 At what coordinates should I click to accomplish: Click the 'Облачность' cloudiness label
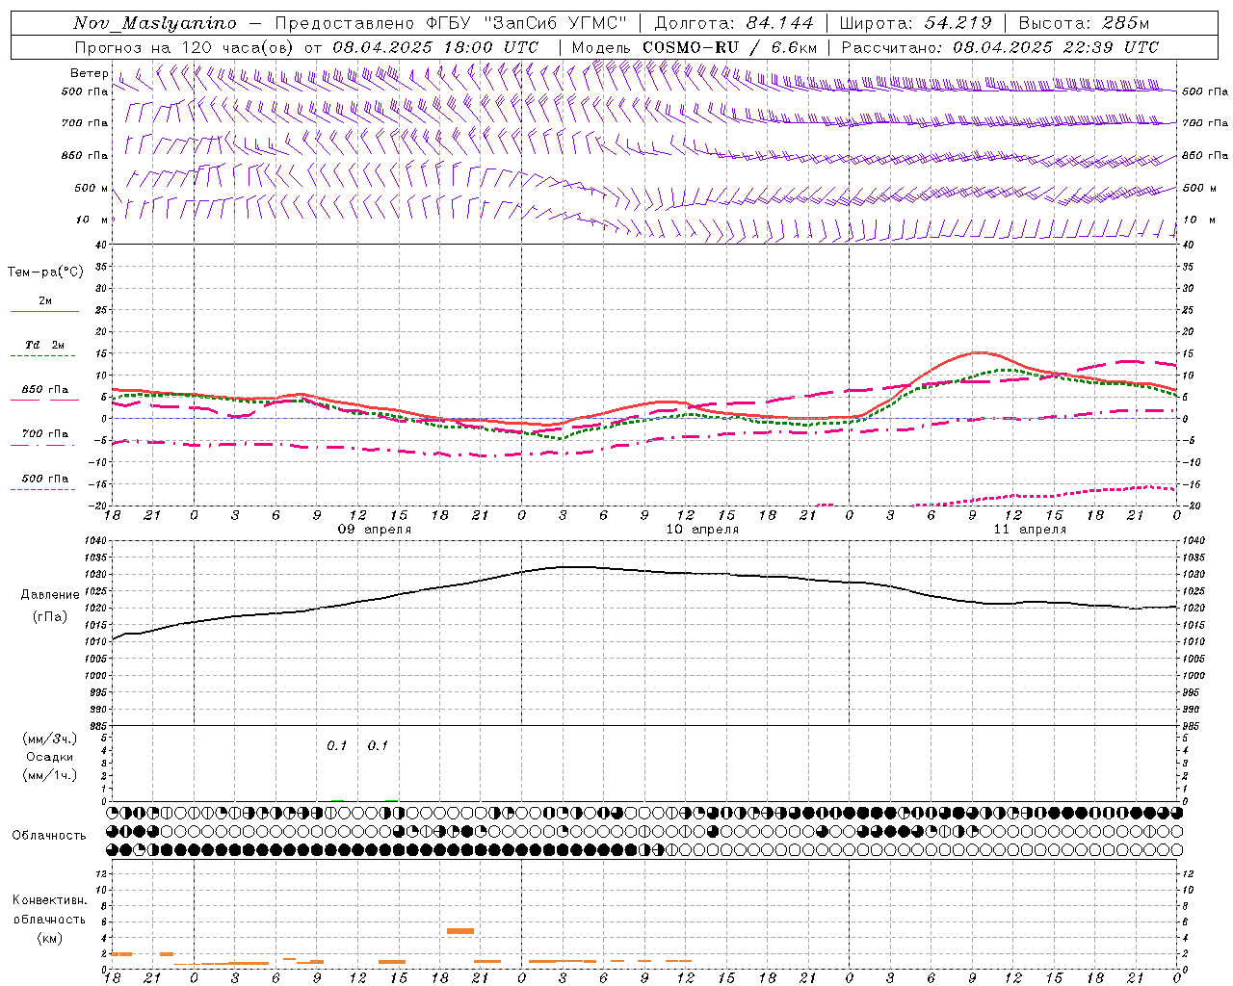pos(49,836)
